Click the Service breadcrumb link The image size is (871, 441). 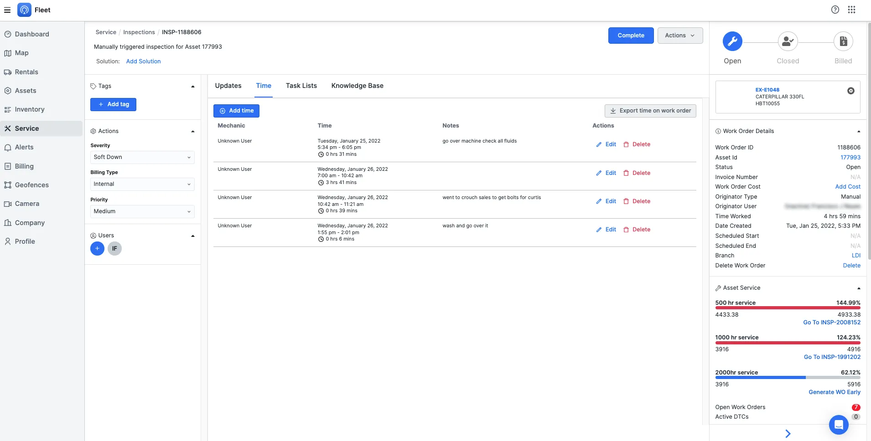coord(106,32)
